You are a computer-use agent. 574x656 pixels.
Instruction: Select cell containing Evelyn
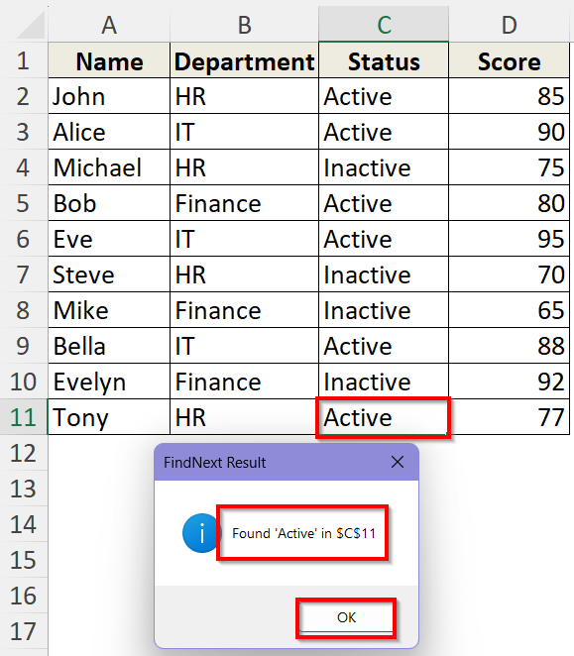(109, 382)
